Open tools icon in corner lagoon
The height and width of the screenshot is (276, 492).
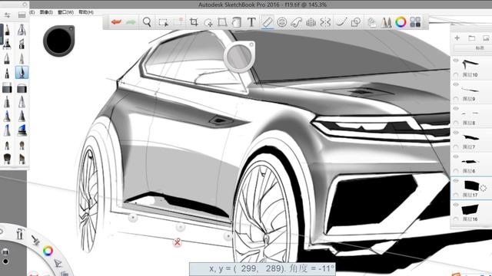point(20,234)
